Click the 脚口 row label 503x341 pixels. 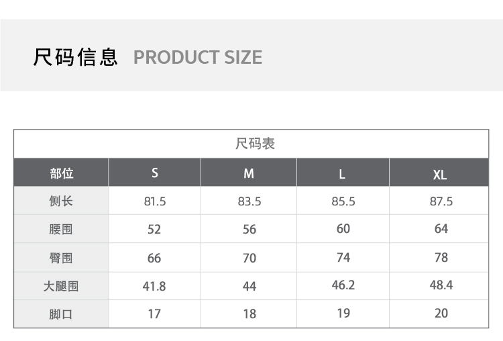coord(61,314)
